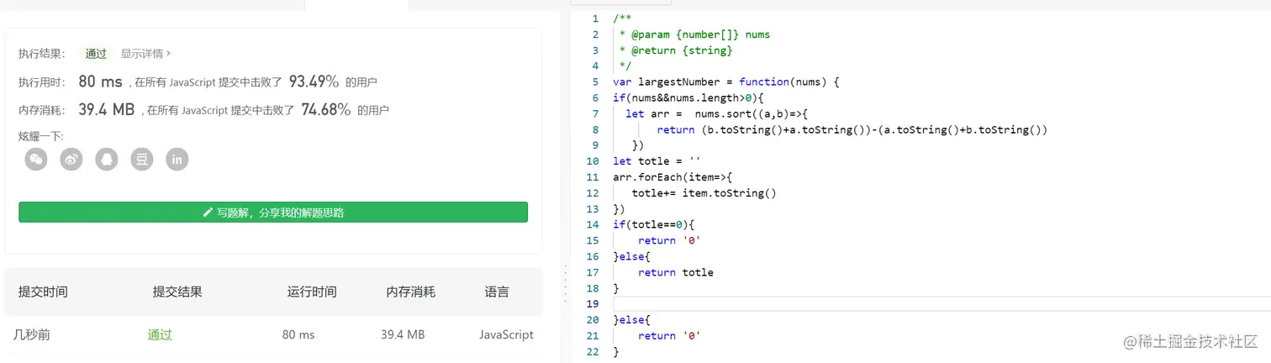Click the 39.4 MB cell in submissions table
The width and height of the screenshot is (1271, 363).
pyautogui.click(x=403, y=334)
